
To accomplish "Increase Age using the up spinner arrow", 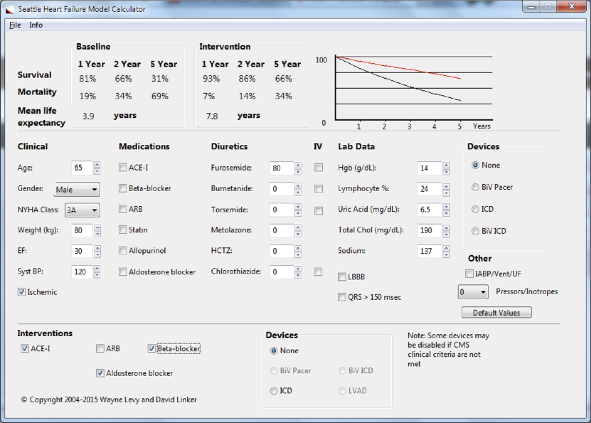I will tap(97, 164).
